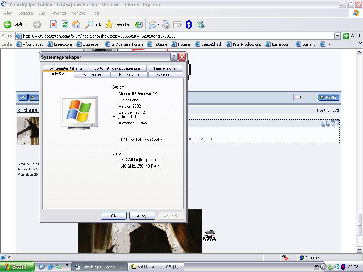Click the Bluetooth icon in toolbar

click(x=189, y=24)
